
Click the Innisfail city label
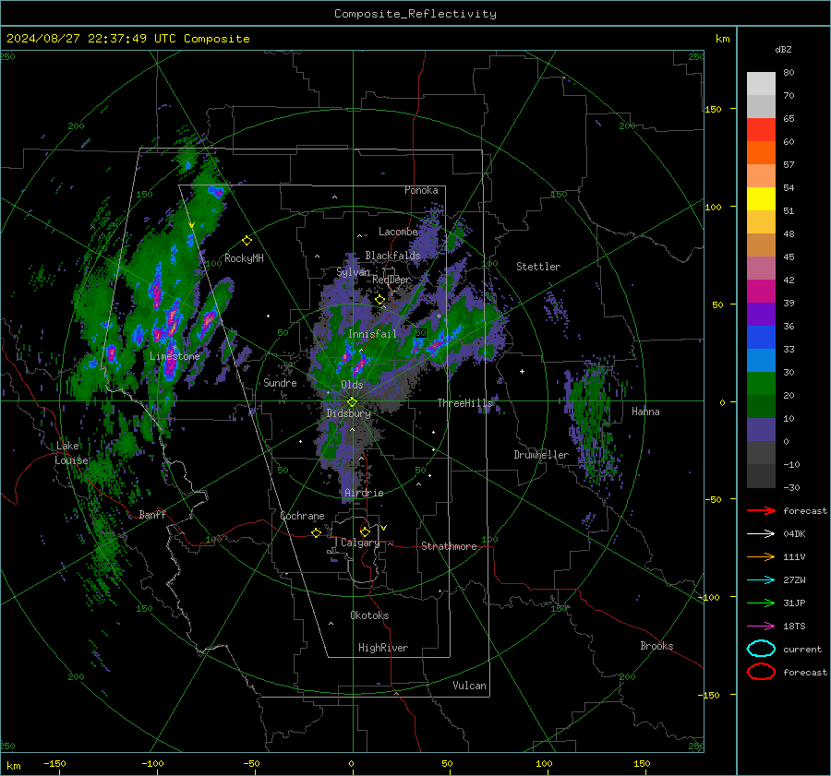click(372, 334)
